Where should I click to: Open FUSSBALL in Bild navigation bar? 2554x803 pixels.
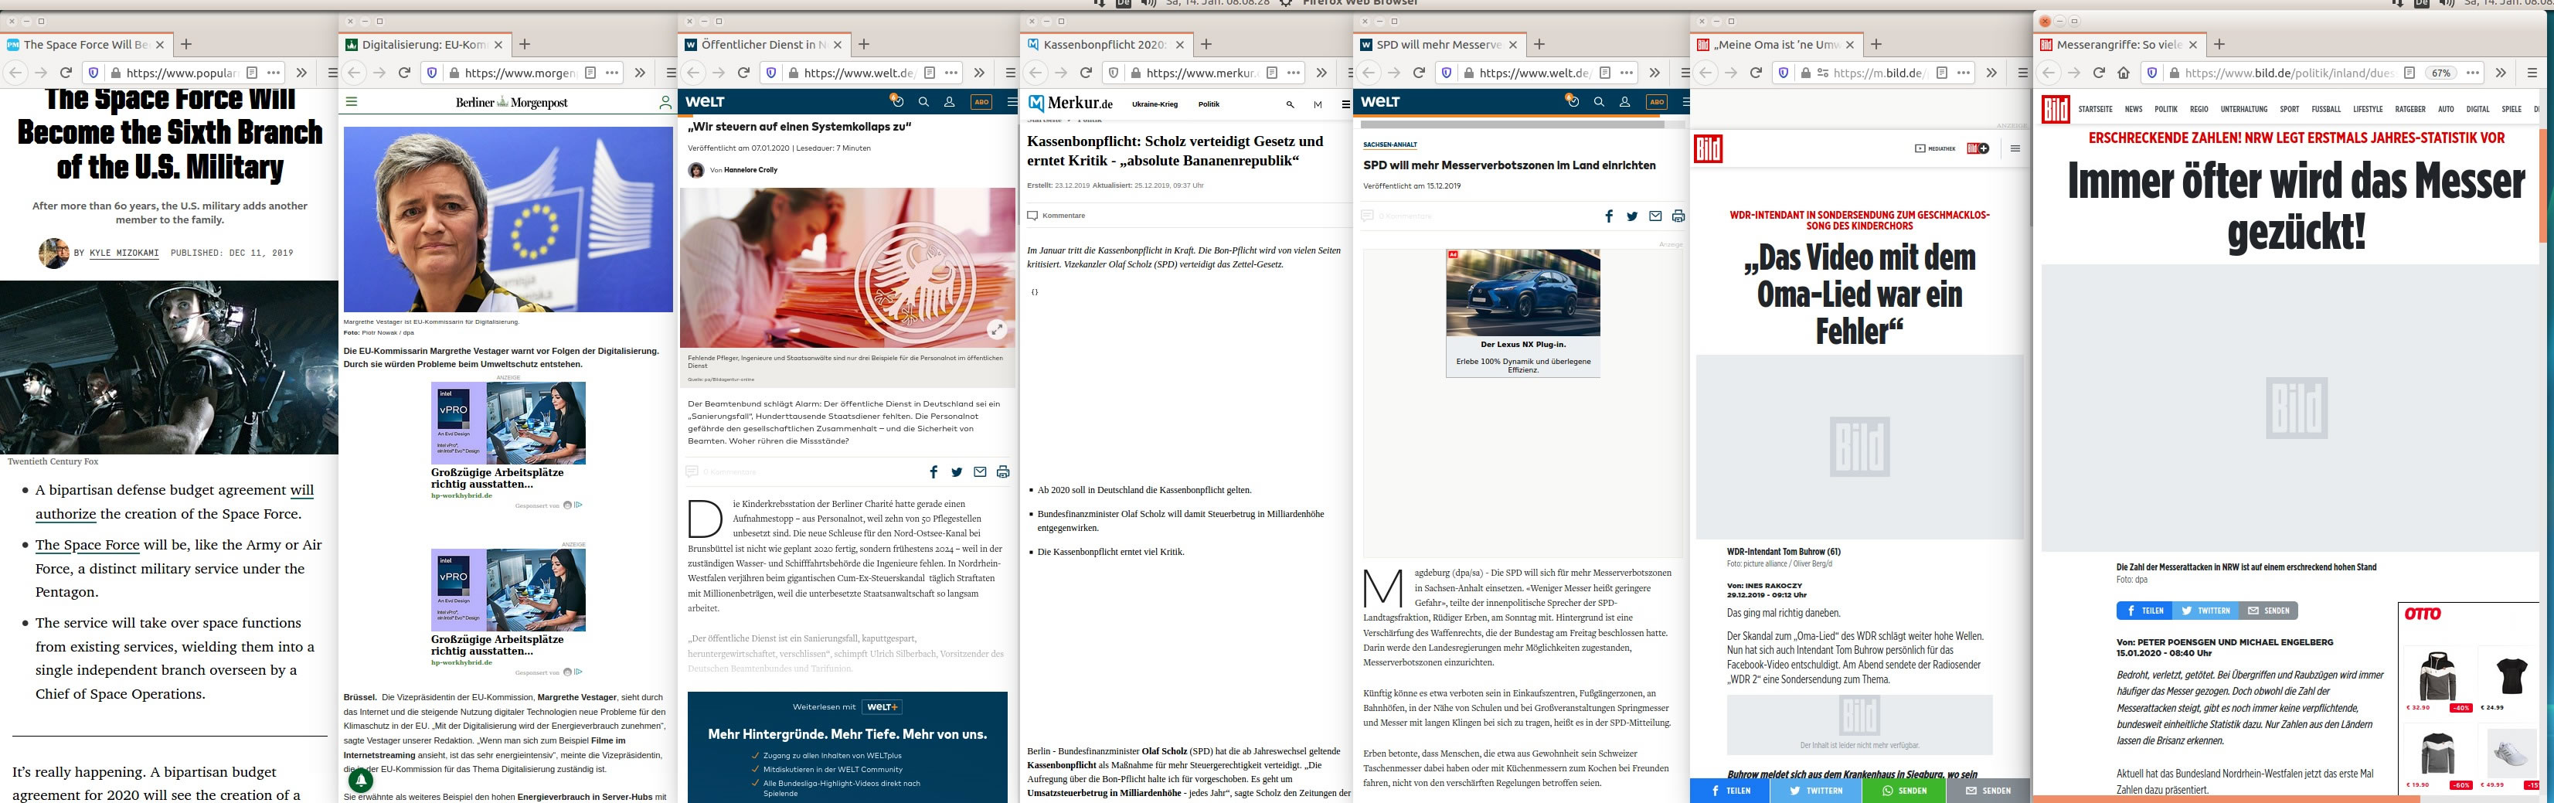(2326, 109)
